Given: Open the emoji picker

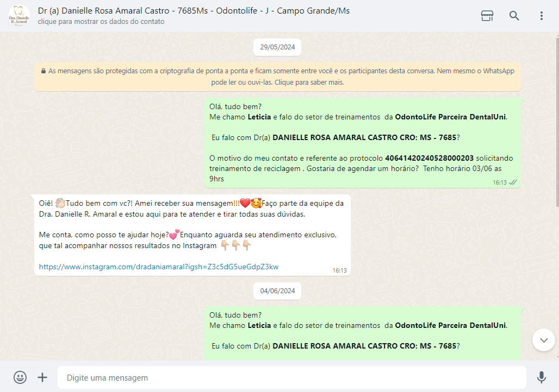Looking at the screenshot, I should [x=20, y=377].
